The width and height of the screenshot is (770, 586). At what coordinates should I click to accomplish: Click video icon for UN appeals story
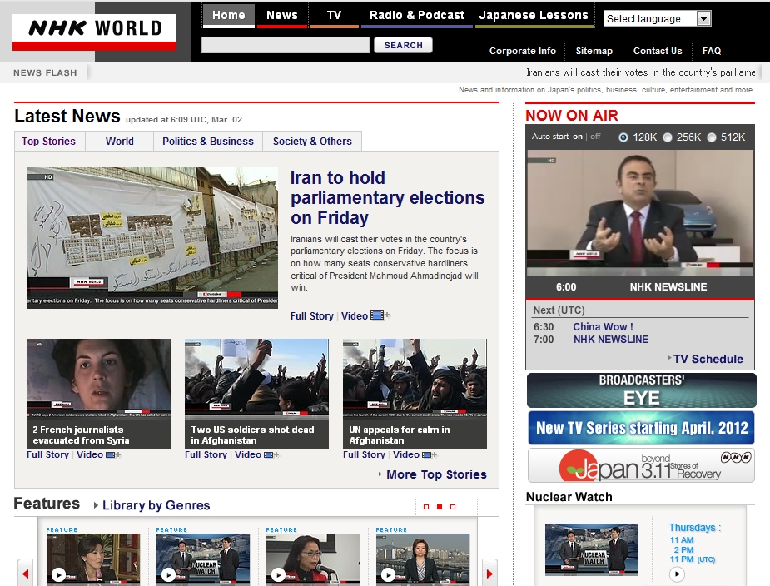click(429, 455)
